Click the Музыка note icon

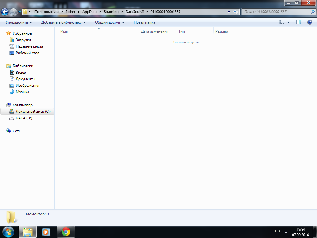pos(12,92)
